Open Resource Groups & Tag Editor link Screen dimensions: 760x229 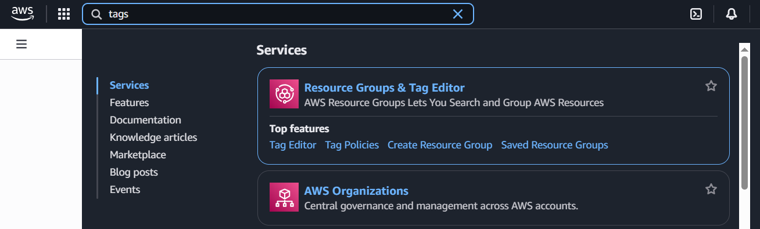(384, 88)
